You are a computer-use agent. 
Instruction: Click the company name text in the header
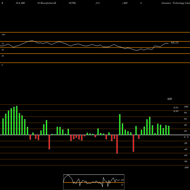pos(176,3)
